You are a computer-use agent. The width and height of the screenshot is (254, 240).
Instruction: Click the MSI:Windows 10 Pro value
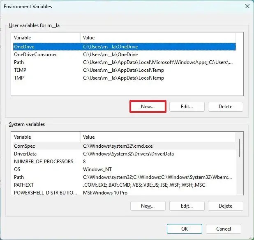pyautogui.click(x=105, y=192)
